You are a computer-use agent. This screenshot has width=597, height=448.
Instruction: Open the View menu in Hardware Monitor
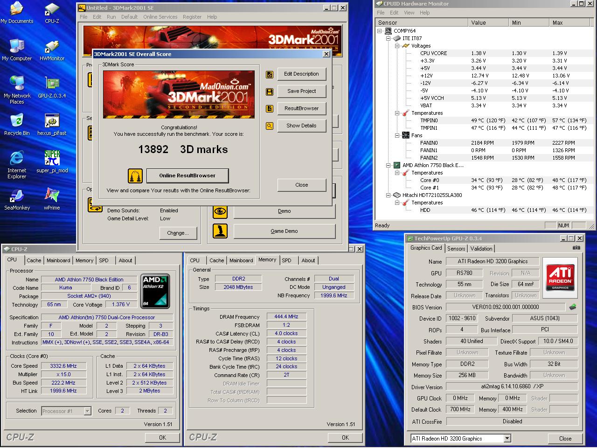(409, 13)
